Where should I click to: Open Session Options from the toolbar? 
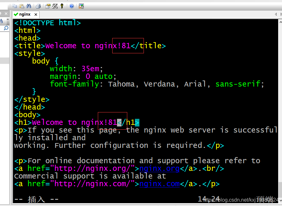click(x=48, y=6)
